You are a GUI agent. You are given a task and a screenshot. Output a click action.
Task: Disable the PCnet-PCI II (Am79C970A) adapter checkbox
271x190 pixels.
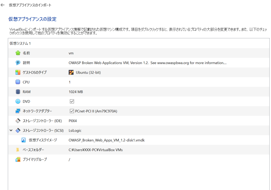[72, 111]
